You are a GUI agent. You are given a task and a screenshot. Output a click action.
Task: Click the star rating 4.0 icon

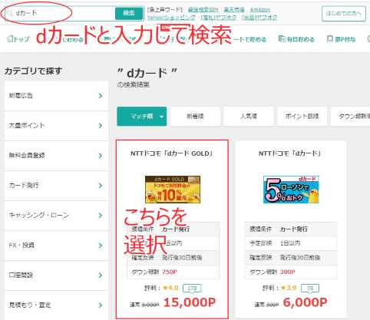click(165, 288)
